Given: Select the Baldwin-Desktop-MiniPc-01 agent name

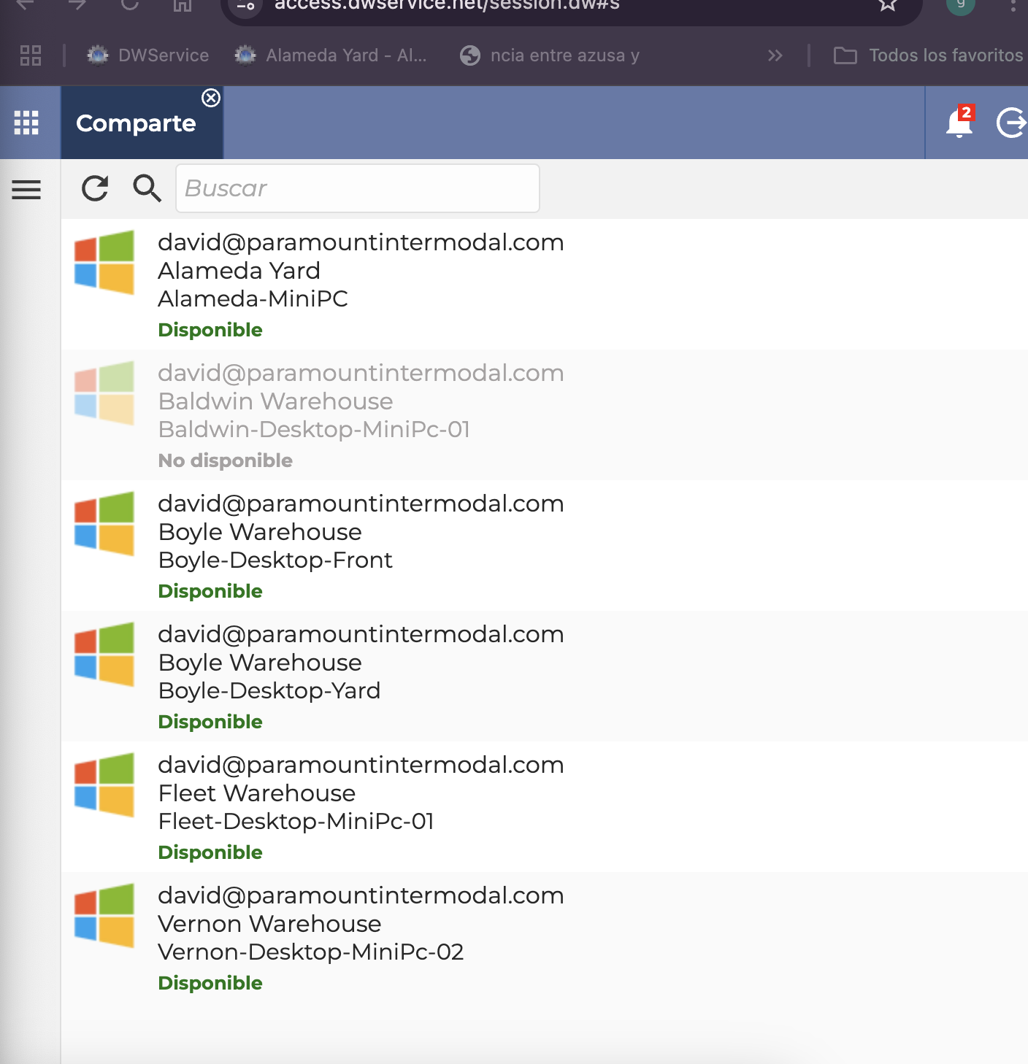Looking at the screenshot, I should tap(314, 429).
